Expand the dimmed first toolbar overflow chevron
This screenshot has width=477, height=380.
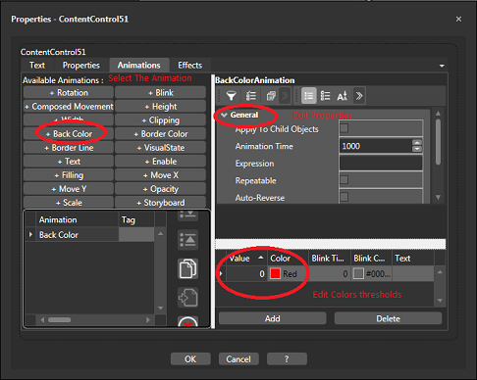click(285, 96)
